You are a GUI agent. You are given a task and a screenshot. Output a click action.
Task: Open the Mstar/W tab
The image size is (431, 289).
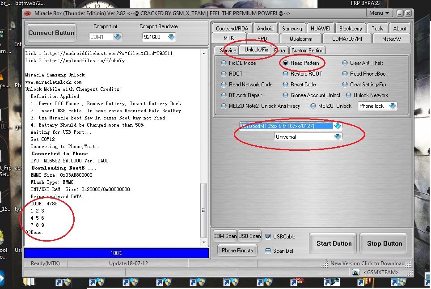[x=391, y=39]
